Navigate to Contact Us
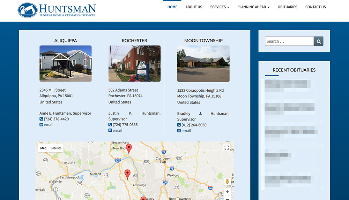The width and height of the screenshot is (349, 200). [x=315, y=7]
